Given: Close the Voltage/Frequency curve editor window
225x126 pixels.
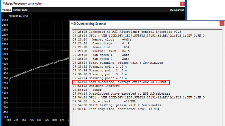Looking at the screenshot, I should tap(182, 4).
